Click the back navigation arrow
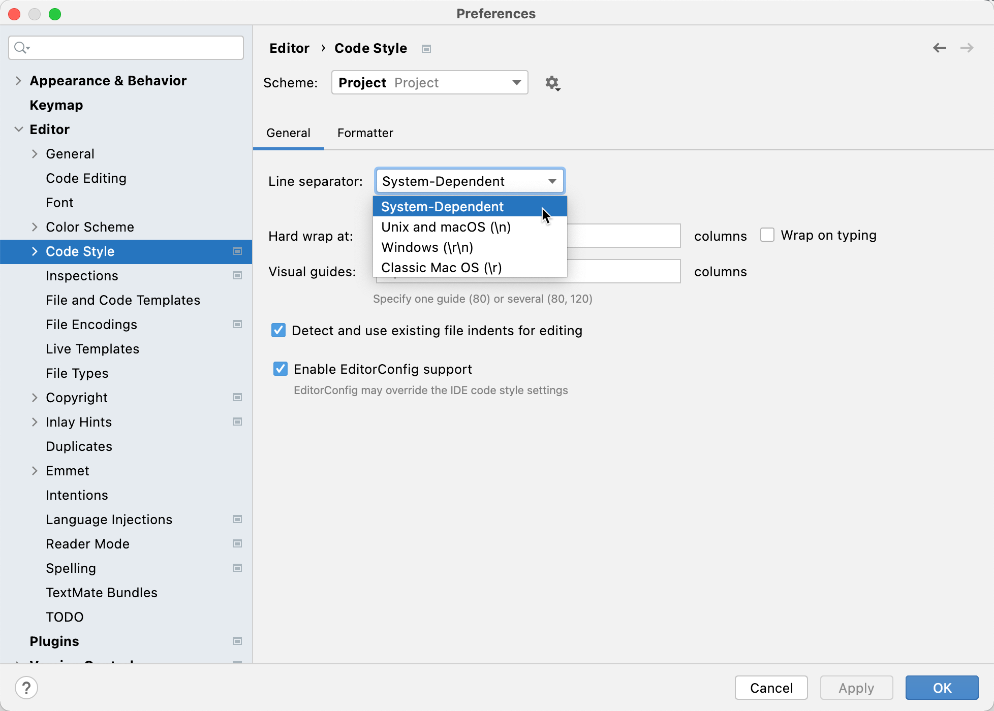The image size is (994, 711). pos(940,48)
